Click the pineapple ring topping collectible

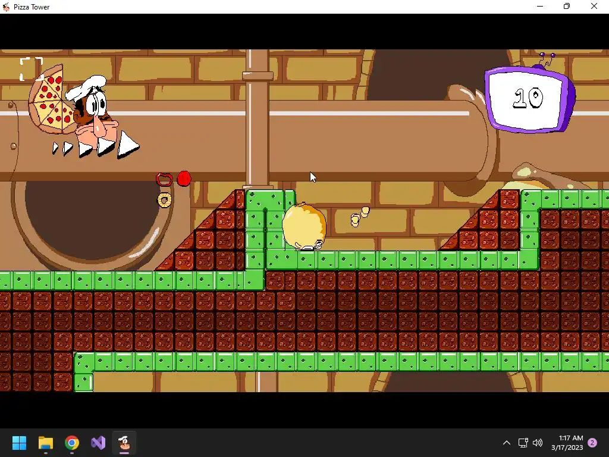click(164, 200)
